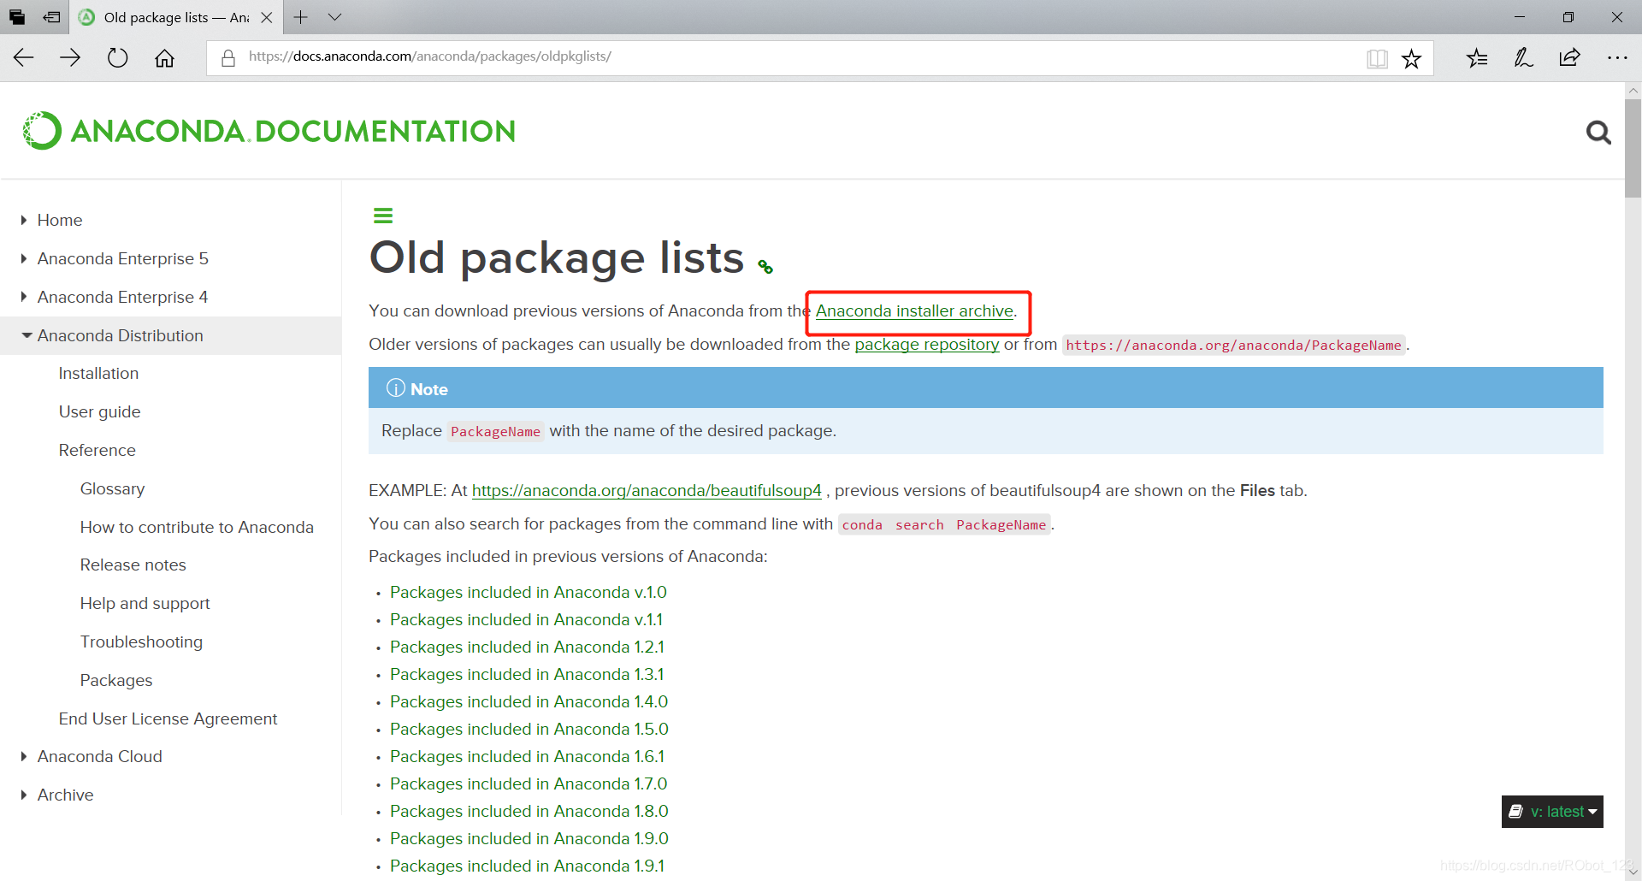Click the page vertical scrollbar thumb
This screenshot has height=881, width=1642.
click(1633, 148)
